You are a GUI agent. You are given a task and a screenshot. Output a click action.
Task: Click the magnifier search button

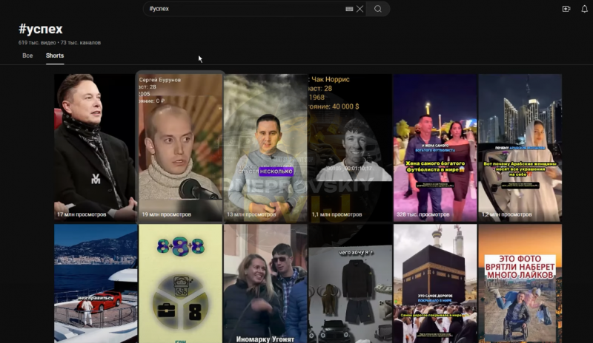[x=378, y=9]
